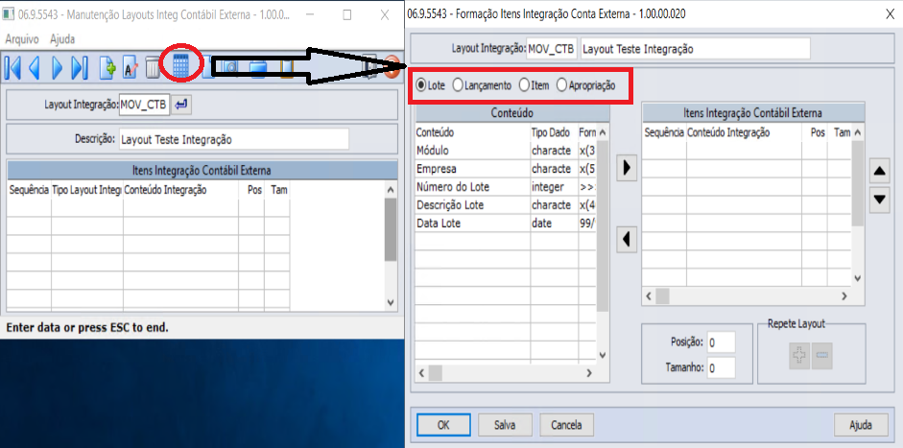The height and width of the screenshot is (448, 903).
Task: Go to previous record in Manutenção toolbar
Action: (34, 67)
